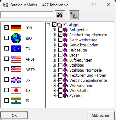This screenshot has height=120, width=116.
Task: Confirm selection with the OK button
Action: [14, 115]
